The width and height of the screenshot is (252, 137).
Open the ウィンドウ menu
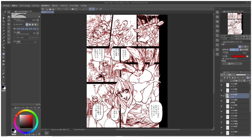click(x=74, y=6)
